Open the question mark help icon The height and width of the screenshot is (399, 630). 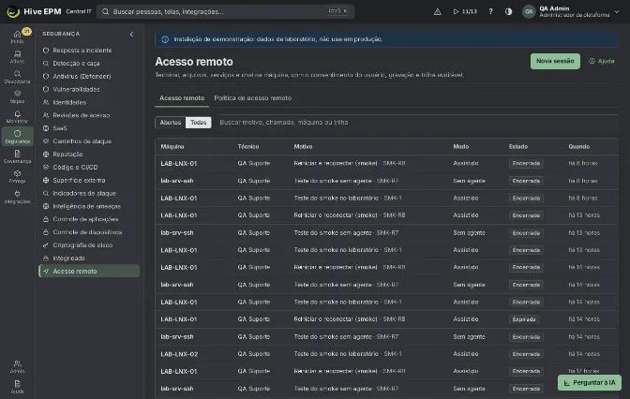(x=490, y=11)
